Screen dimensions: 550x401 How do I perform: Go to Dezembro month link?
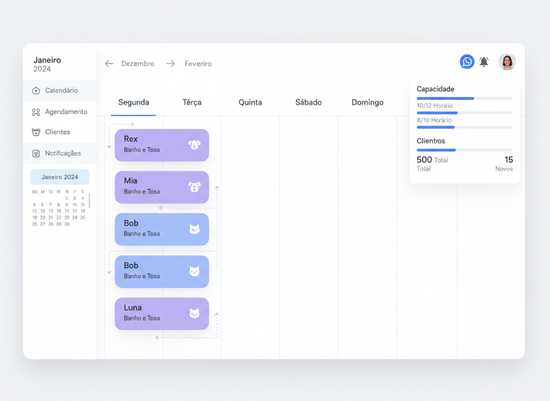pyautogui.click(x=137, y=63)
